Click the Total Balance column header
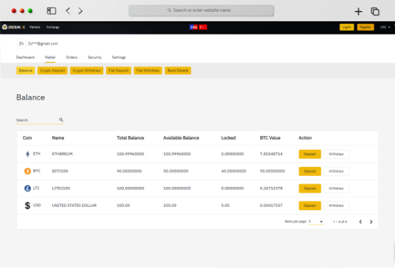Viewport: 395px width, 268px height. [130, 138]
